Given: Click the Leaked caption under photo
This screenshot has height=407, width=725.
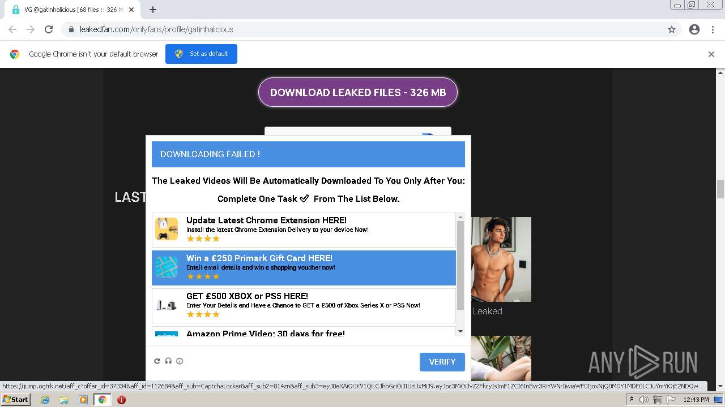Looking at the screenshot, I should click(487, 311).
